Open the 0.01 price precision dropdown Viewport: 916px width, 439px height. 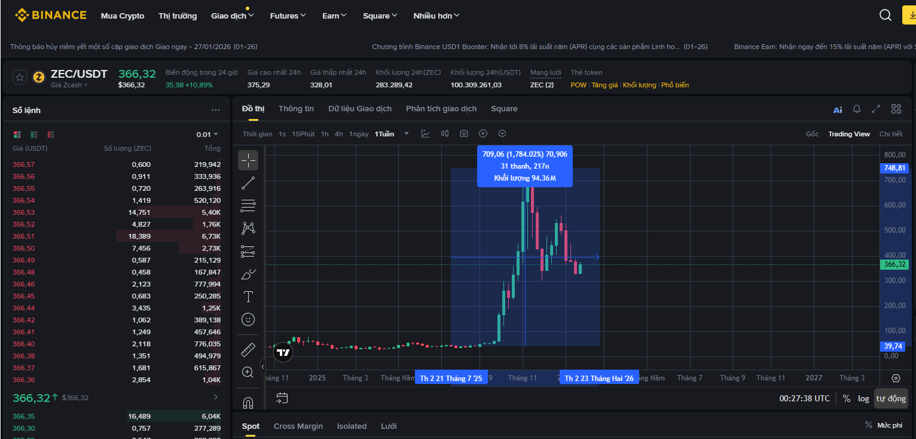207,135
